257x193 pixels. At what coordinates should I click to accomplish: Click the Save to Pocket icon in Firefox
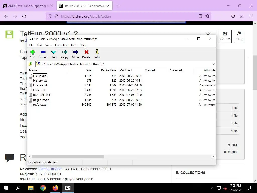(233, 16)
